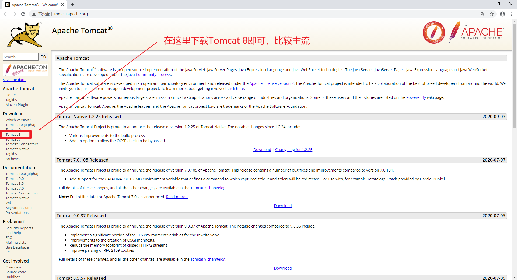Open the Tomcat 7 changelog link
Image resolution: width=517 pixels, height=280 pixels.
click(x=208, y=188)
